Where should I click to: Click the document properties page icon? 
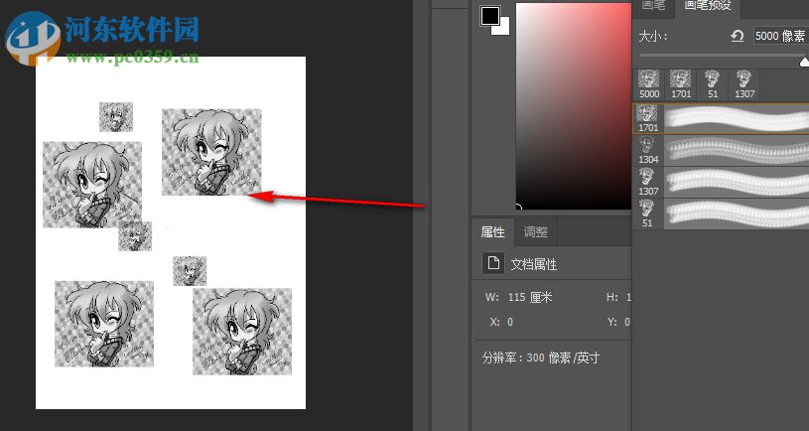492,263
